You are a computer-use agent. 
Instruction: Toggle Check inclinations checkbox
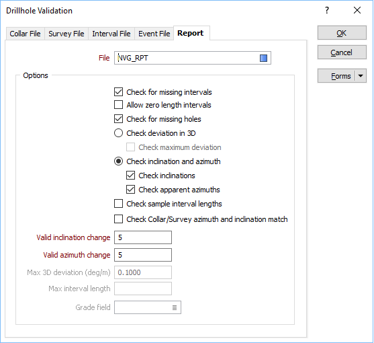tap(130, 176)
